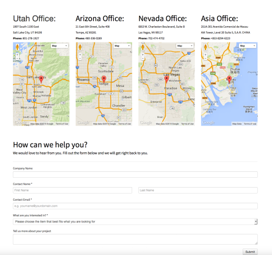Zoom in on the Arizona Office map
The height and width of the screenshot is (255, 272).
pos(80,54)
